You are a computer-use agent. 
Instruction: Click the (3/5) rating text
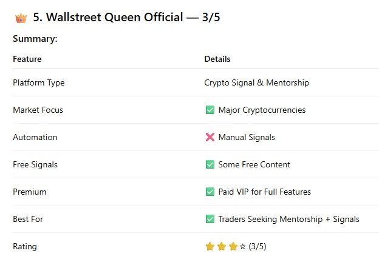258,247
